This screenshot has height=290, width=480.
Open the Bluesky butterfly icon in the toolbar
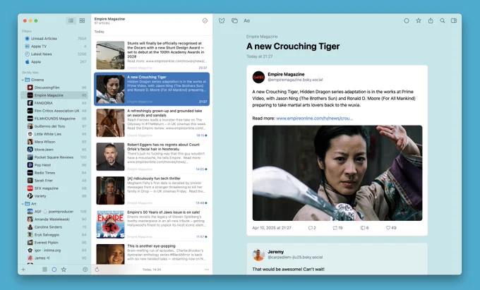[x=222, y=20]
